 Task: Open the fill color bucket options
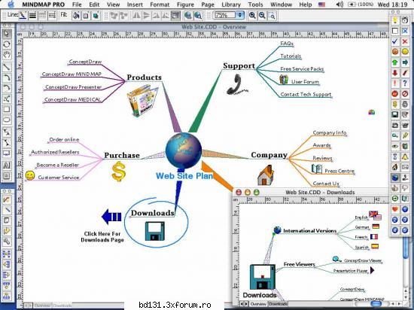[x=76, y=16]
